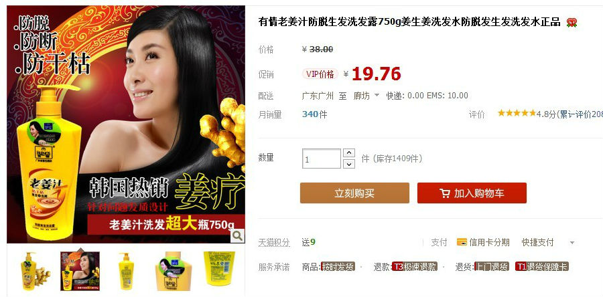Select the third thumbnail of plain bottle
This screenshot has width=603, height=297.
point(126,271)
